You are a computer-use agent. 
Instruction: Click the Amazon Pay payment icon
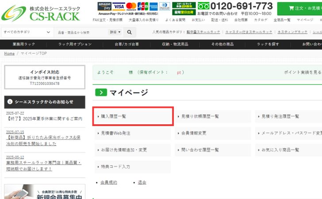pyautogui.click(x=104, y=7)
